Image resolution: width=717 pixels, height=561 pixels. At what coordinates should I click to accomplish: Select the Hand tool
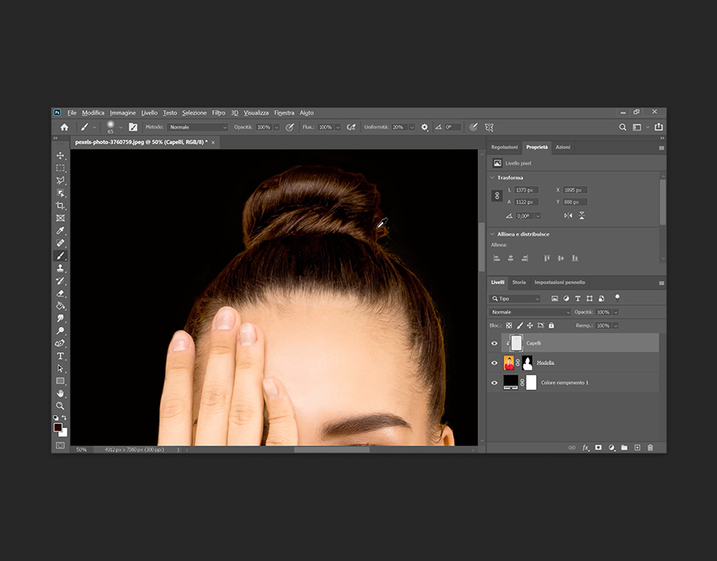pos(61,393)
